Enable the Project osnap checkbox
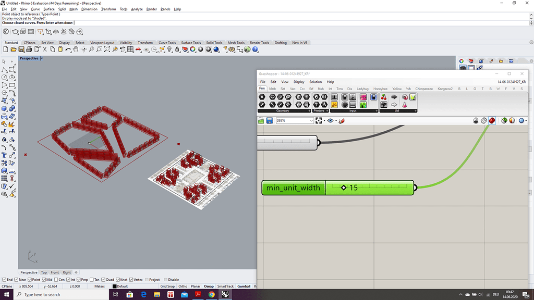The image size is (534, 300). tap(147, 279)
